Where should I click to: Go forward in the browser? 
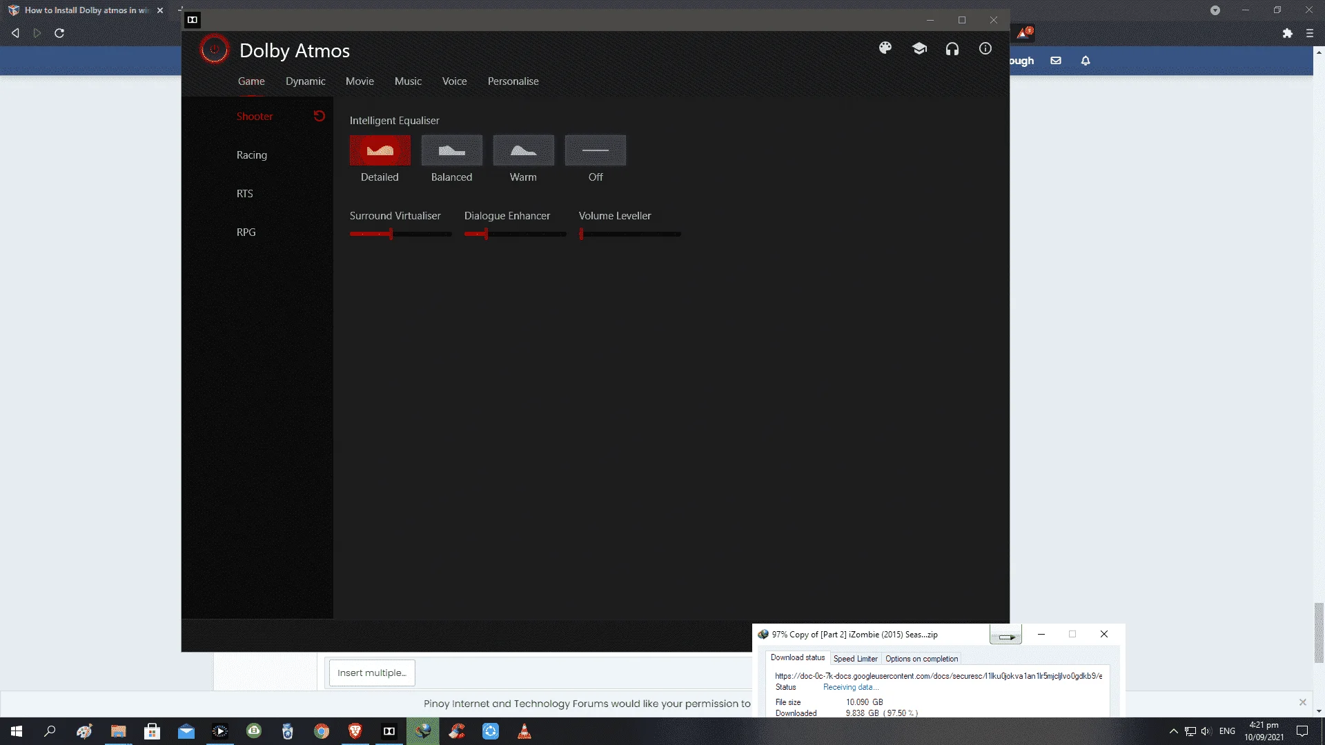click(37, 33)
